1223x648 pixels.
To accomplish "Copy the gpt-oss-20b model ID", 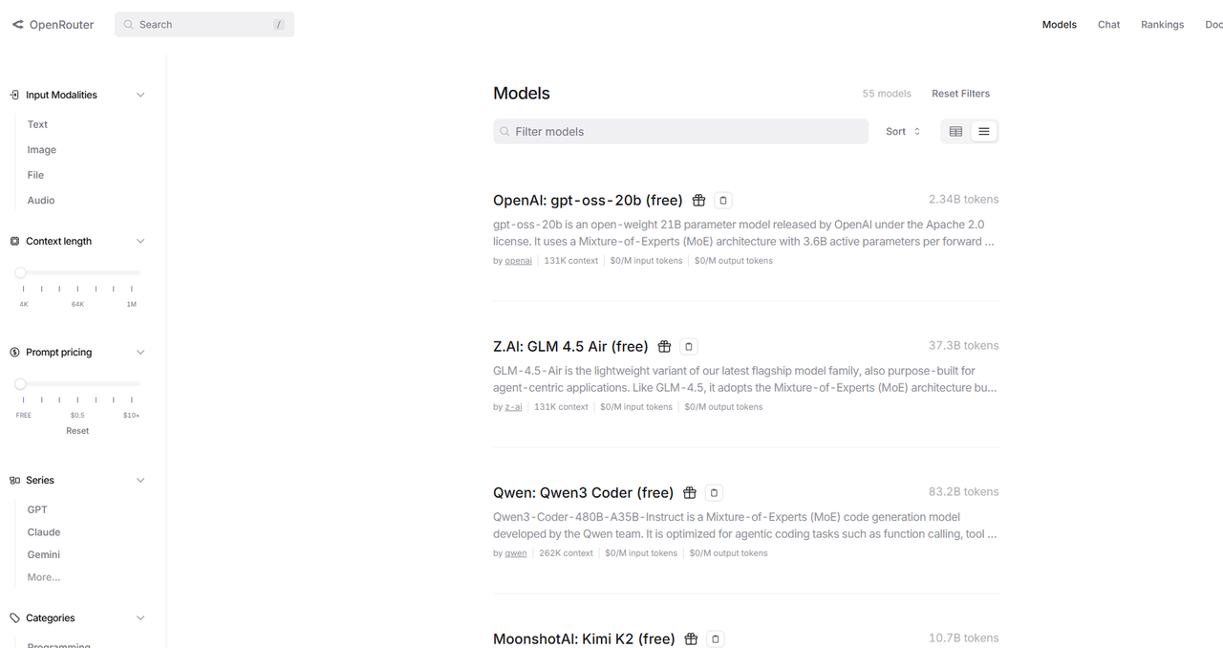I will coord(723,201).
